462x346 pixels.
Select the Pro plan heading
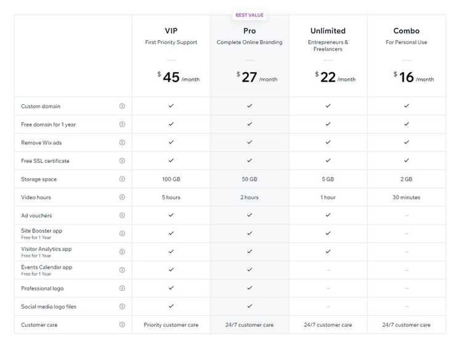(x=249, y=31)
